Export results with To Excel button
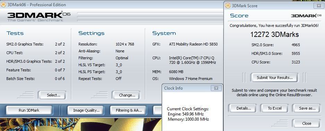This screenshot has width=325, height=131. (x=274, y=108)
